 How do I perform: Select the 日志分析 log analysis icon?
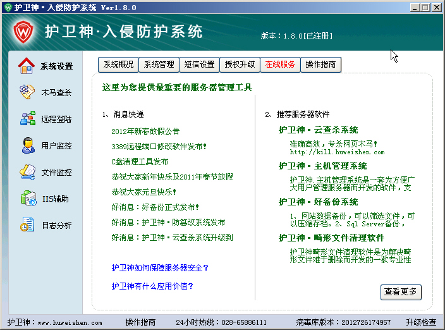pos(27,225)
